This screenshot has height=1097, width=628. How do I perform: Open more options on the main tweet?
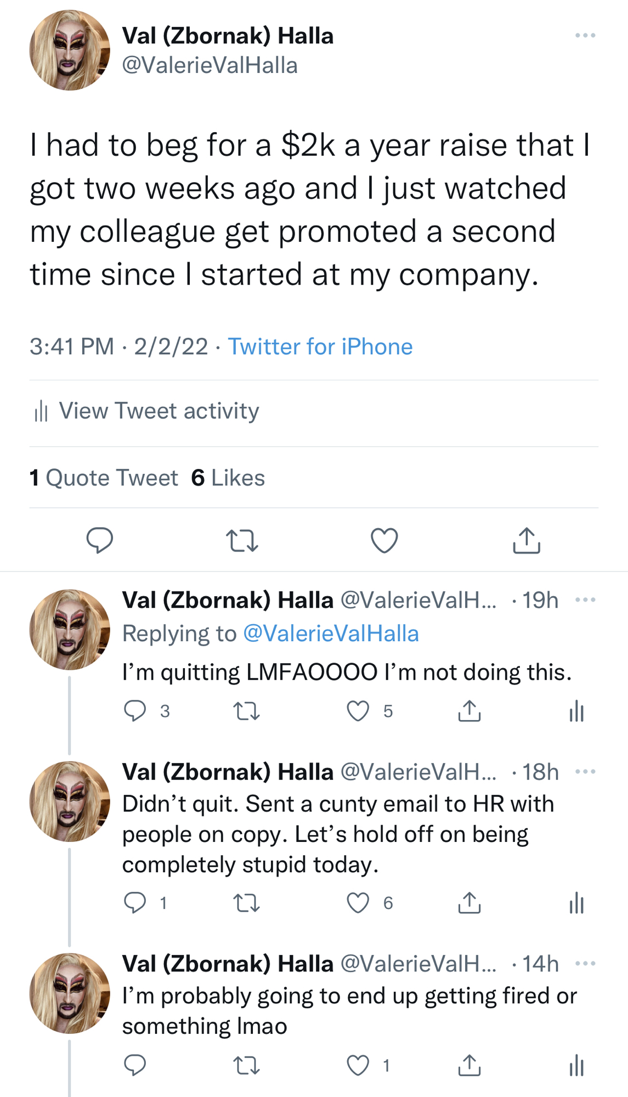pos(585,36)
